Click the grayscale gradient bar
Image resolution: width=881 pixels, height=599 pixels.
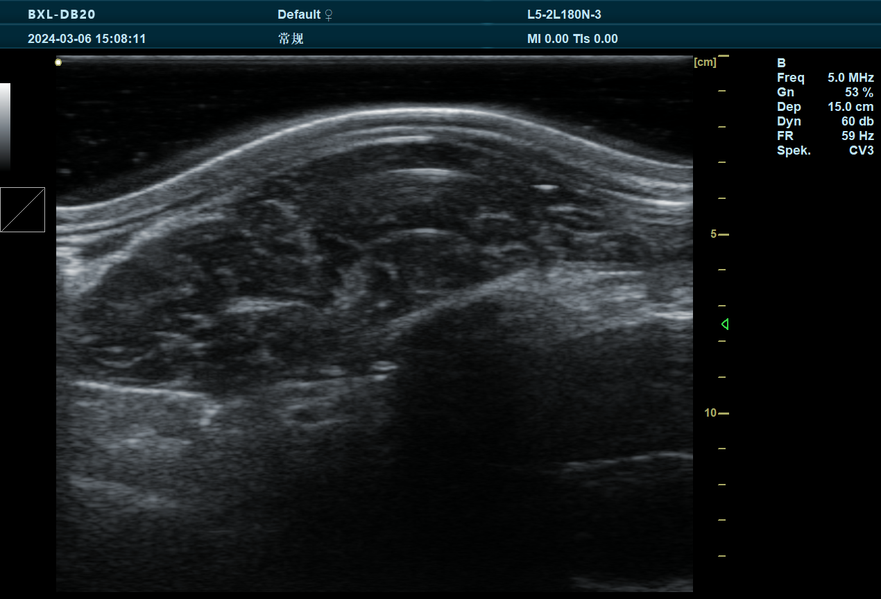coord(5,126)
